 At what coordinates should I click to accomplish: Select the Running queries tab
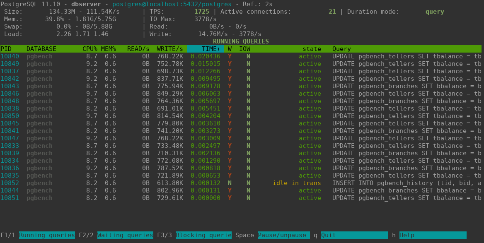click(47, 235)
